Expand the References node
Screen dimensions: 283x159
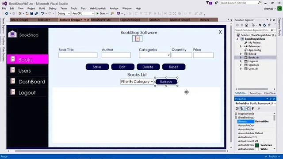[241, 46]
